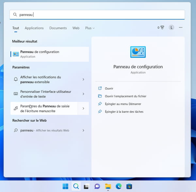Switch to the Documents tab

click(58, 28)
